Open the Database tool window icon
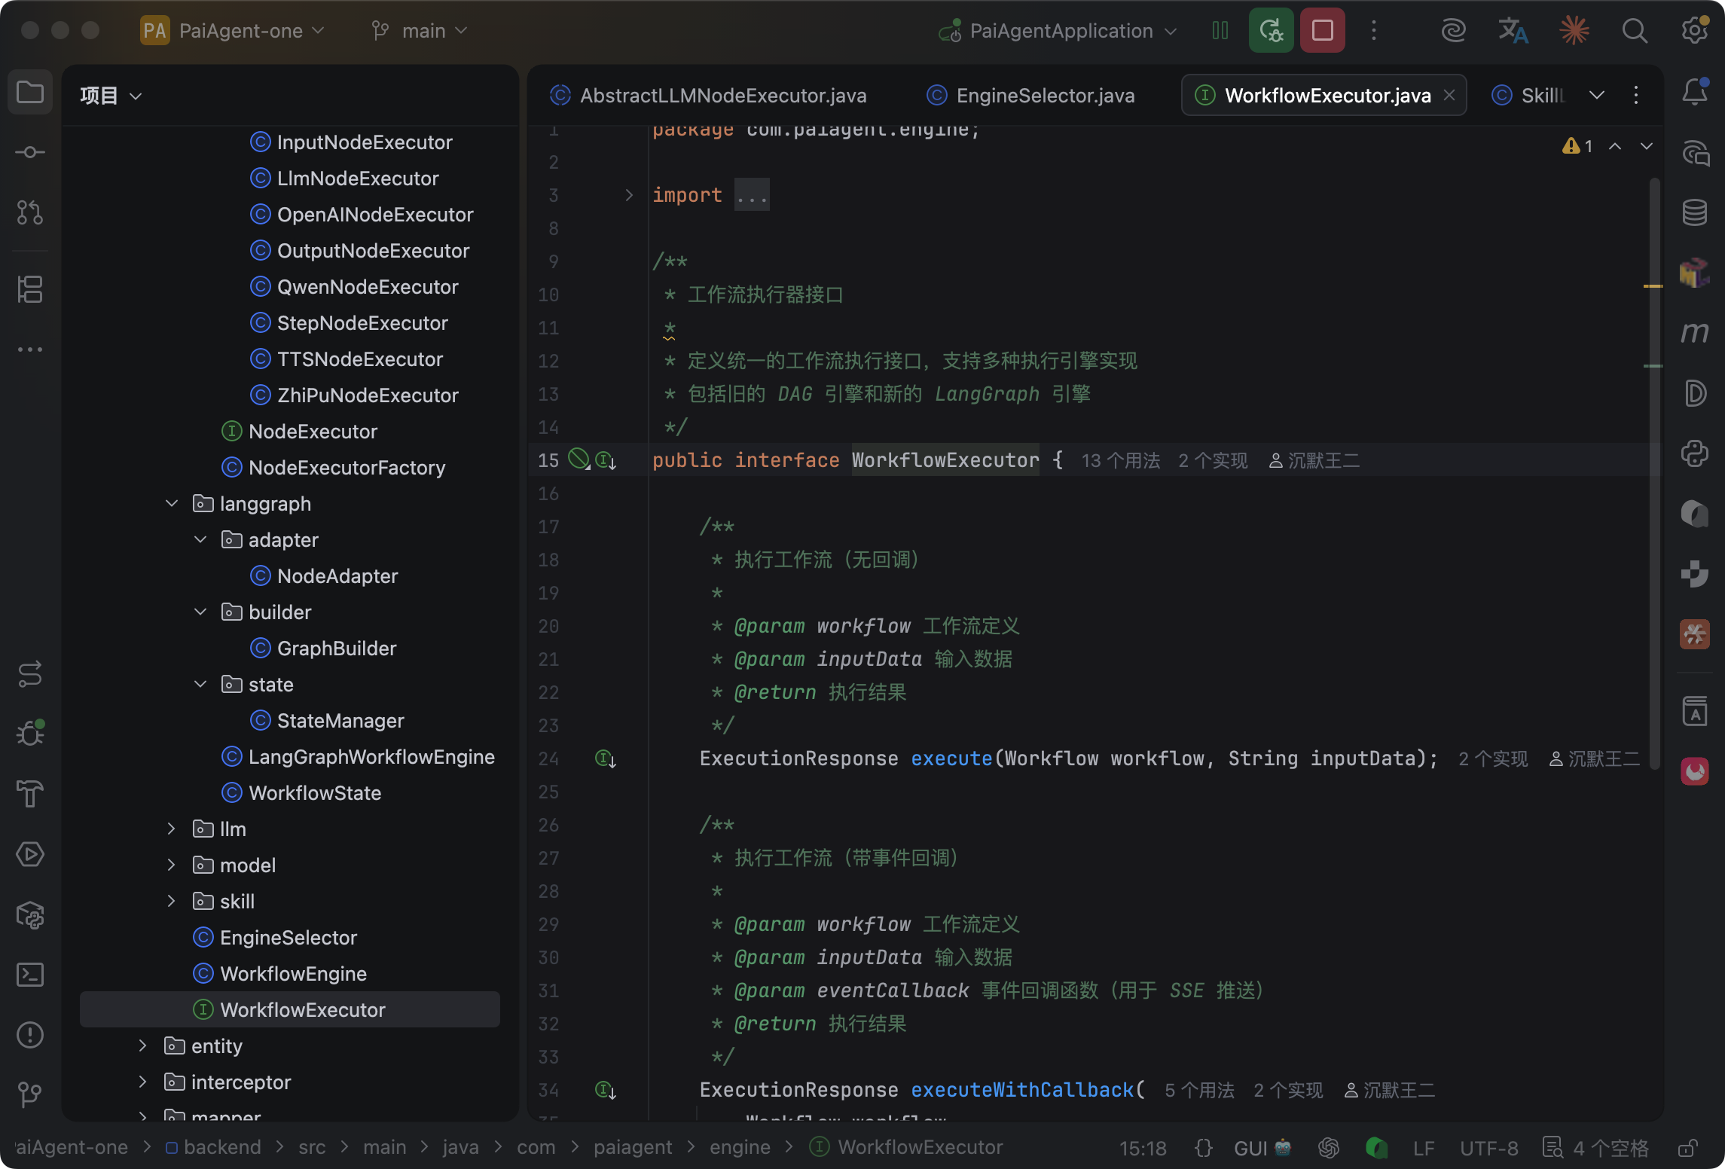This screenshot has width=1725, height=1169. (x=1695, y=212)
